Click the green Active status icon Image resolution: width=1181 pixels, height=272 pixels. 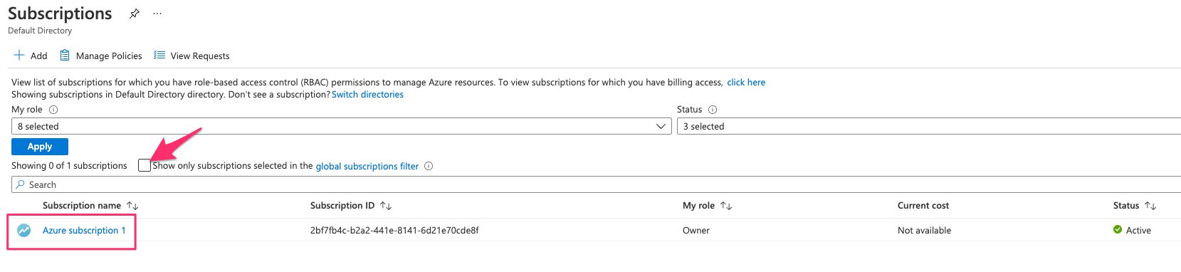1118,229
